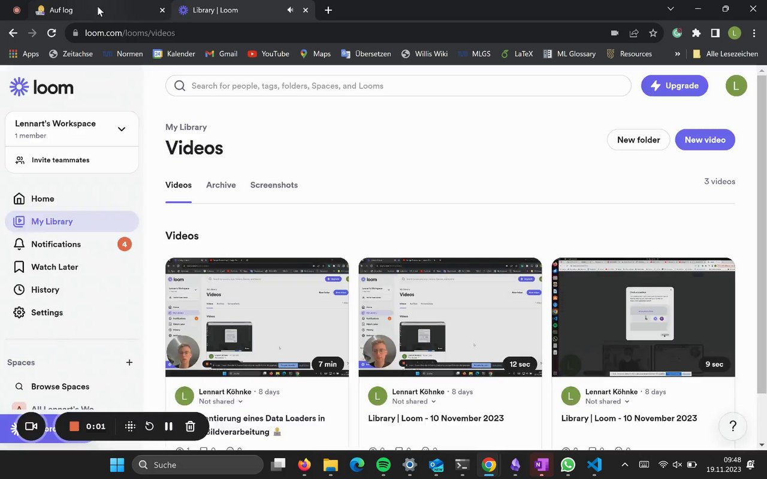
Task: Start a New video
Action: pos(705,140)
